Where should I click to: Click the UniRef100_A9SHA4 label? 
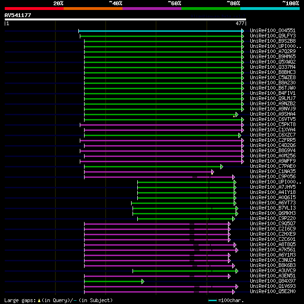tap(273, 114)
